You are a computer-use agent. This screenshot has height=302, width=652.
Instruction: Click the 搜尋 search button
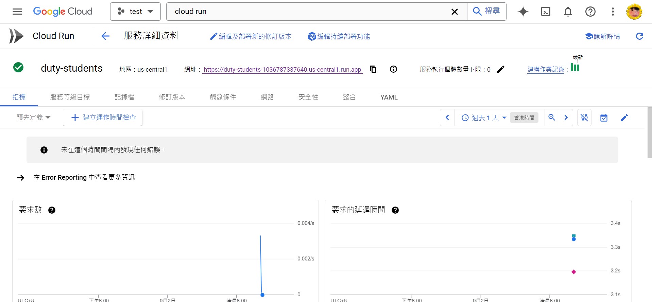coord(487,12)
